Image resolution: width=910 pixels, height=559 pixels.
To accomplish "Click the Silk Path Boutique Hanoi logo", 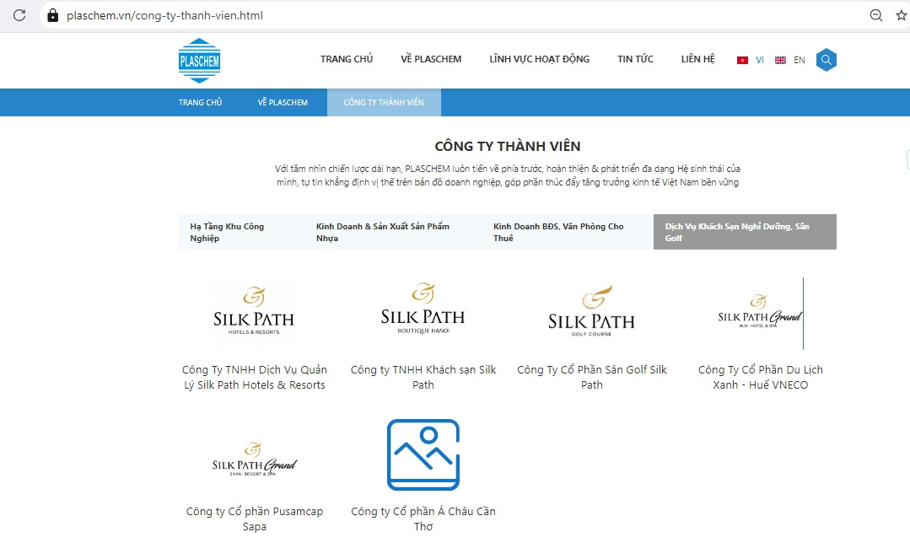I will pyautogui.click(x=423, y=309).
